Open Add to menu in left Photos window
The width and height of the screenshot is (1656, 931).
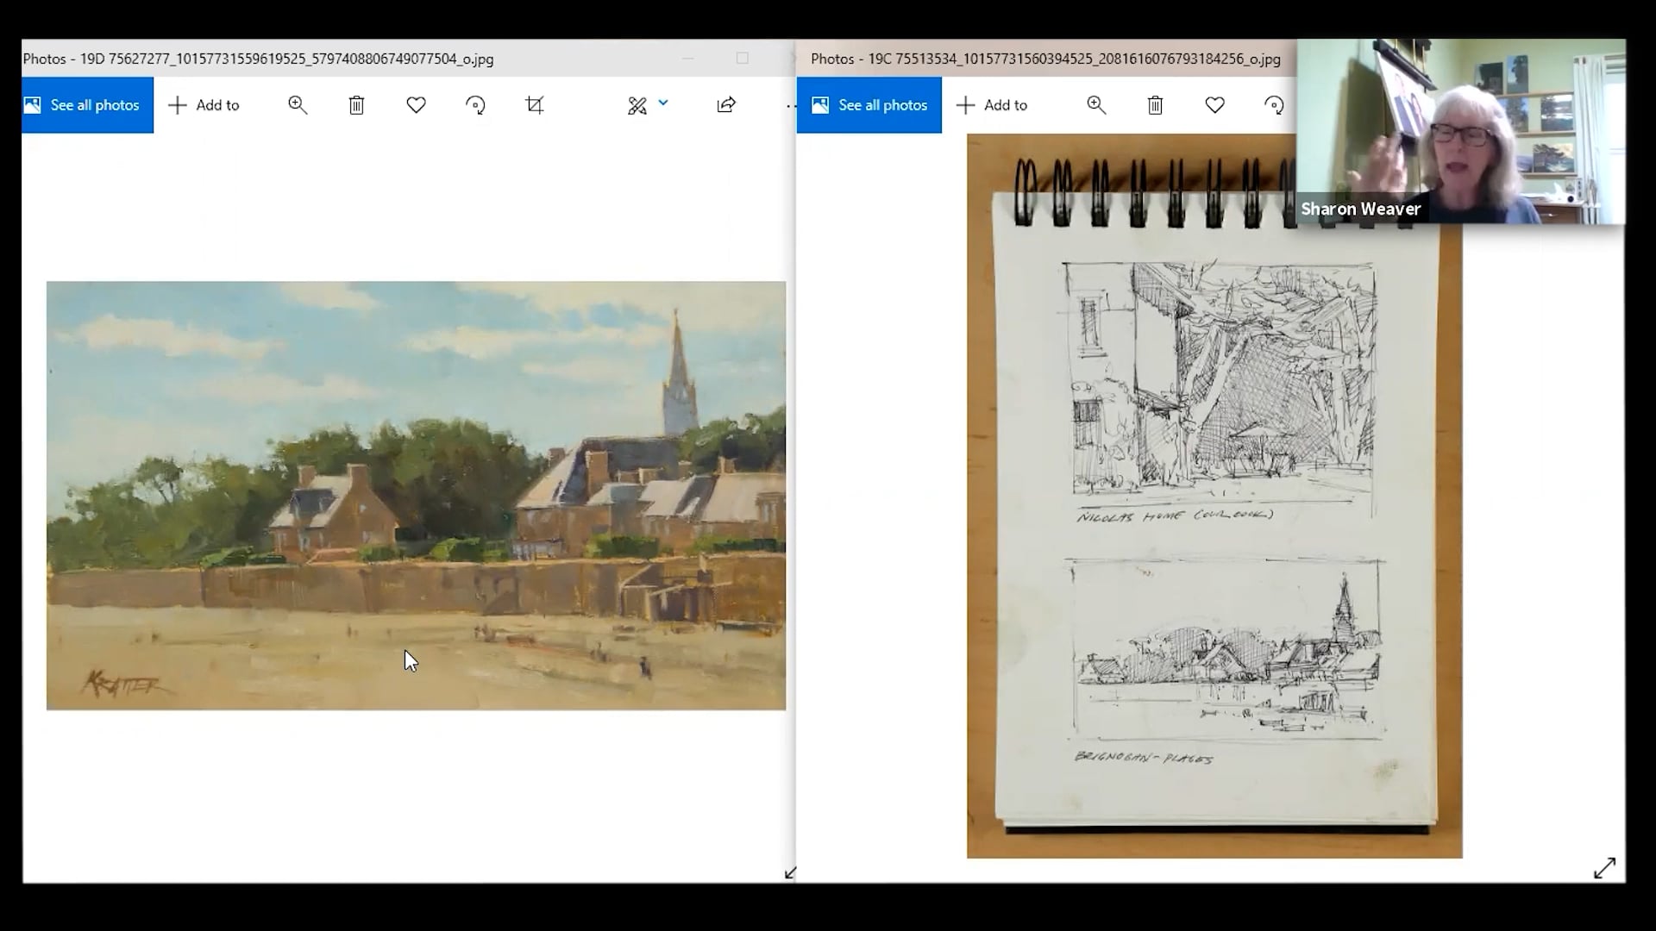(204, 105)
